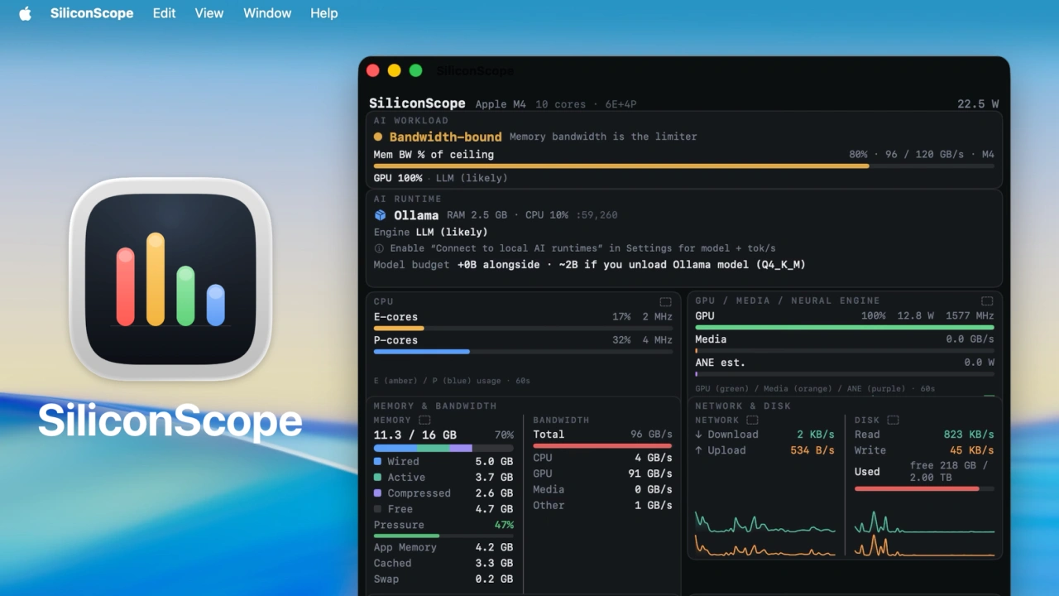Click the Download arrow icon
Screen dimensions: 1059x596
[698, 435]
